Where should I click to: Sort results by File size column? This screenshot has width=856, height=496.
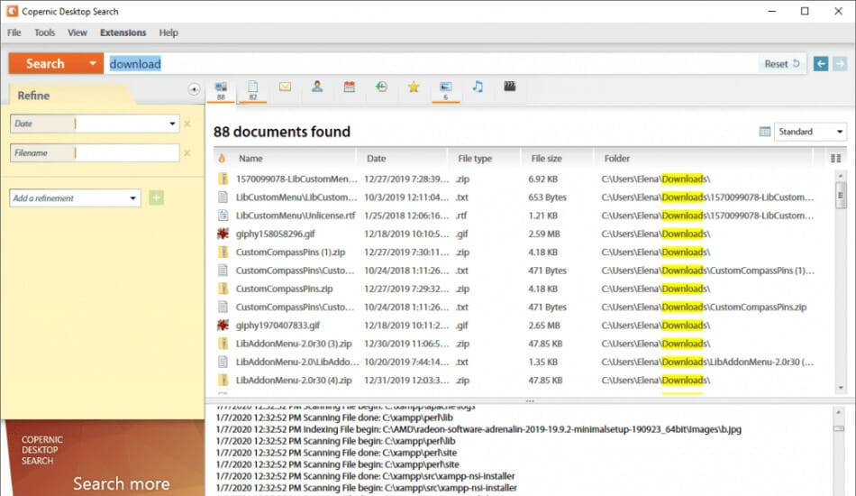tap(546, 159)
